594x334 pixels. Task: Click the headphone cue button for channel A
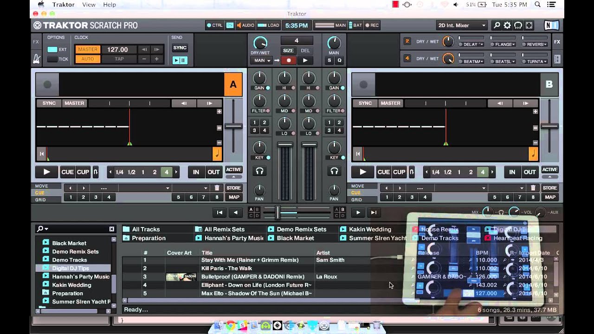point(259,171)
